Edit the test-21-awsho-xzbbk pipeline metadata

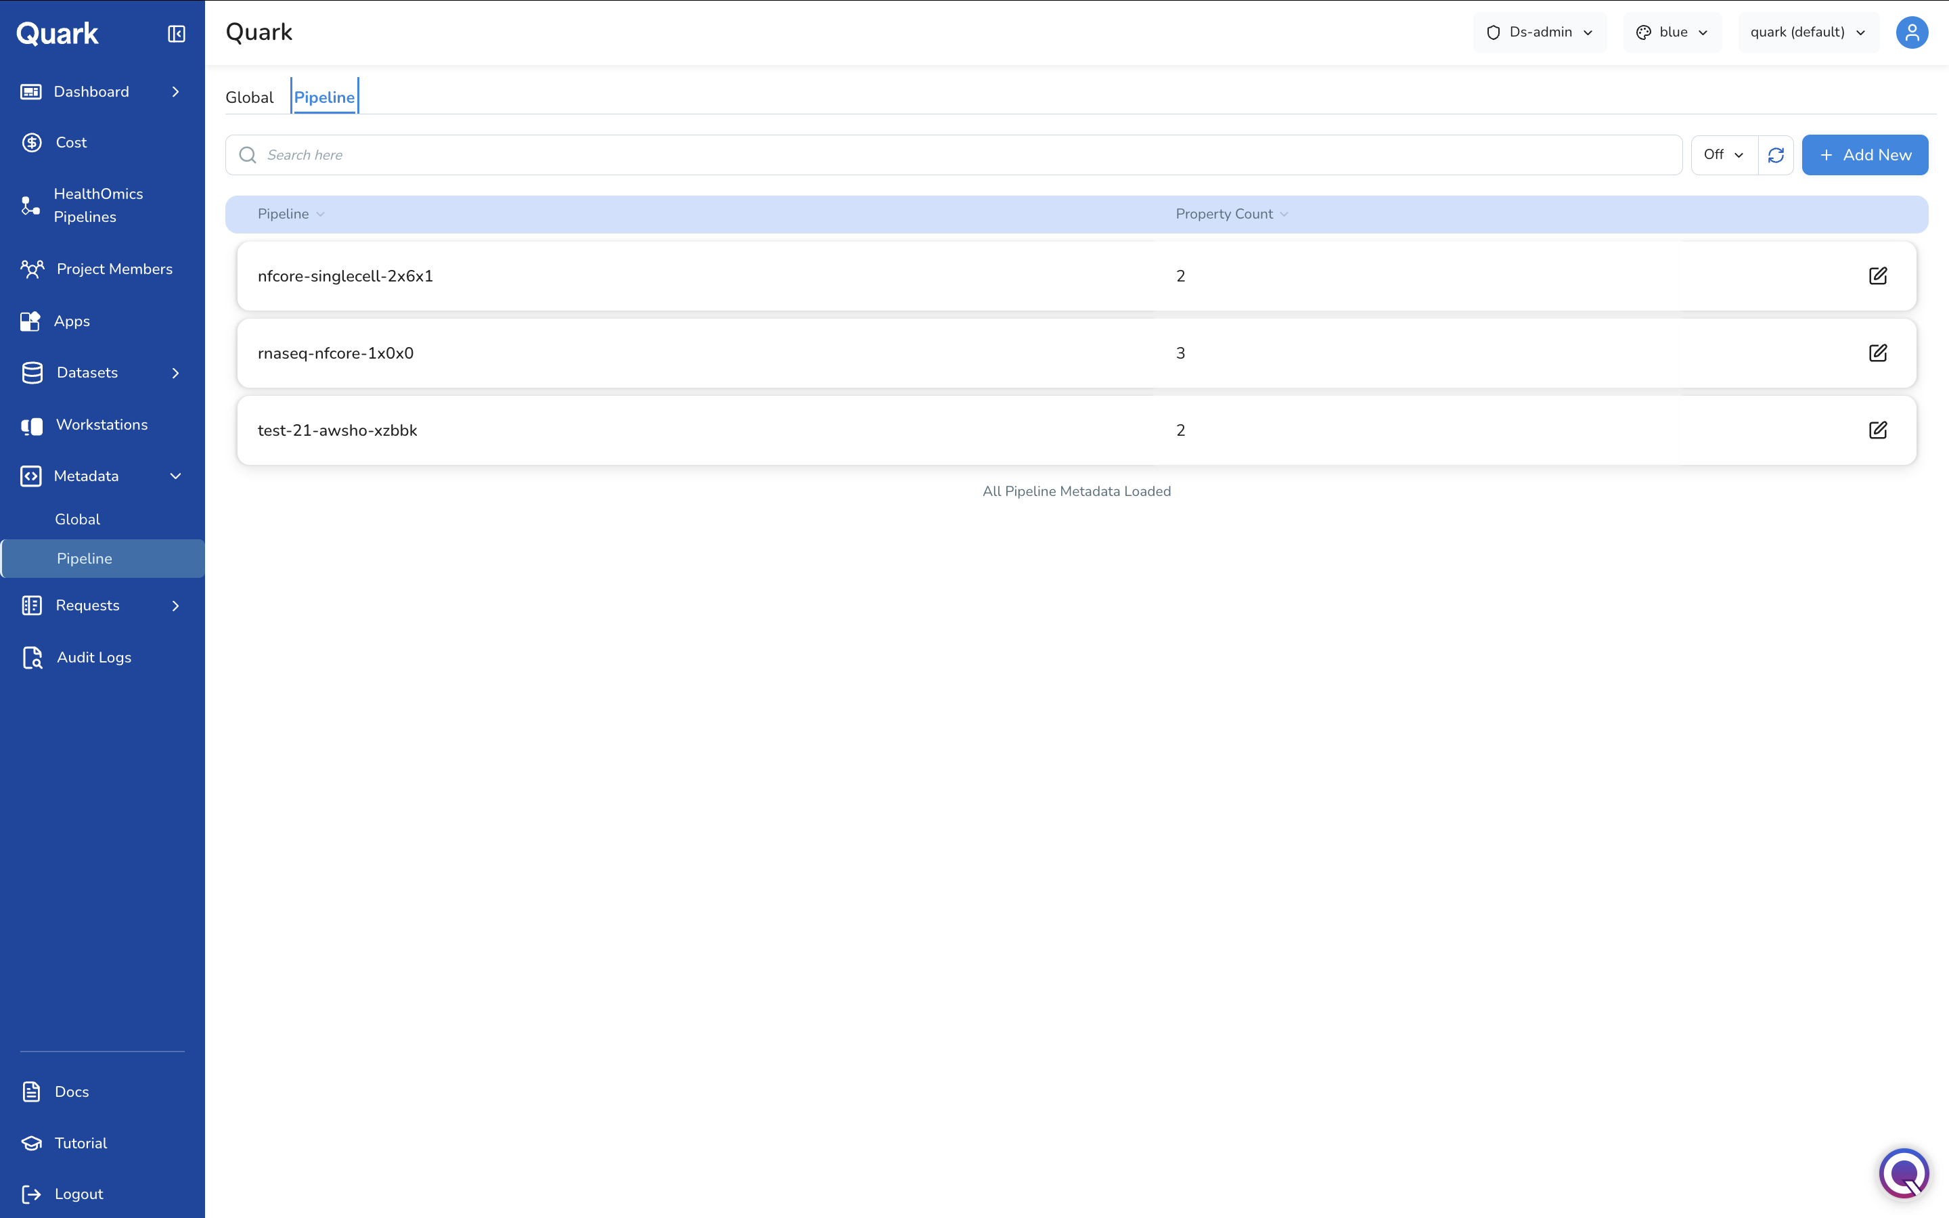coord(1878,430)
